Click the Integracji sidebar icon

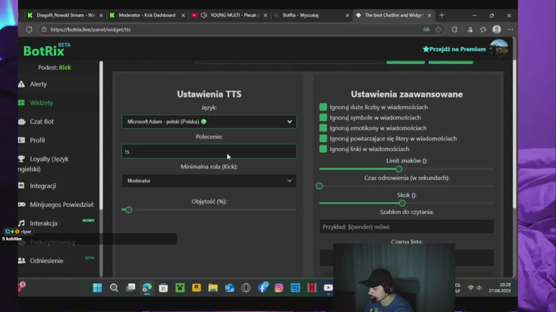[21, 185]
